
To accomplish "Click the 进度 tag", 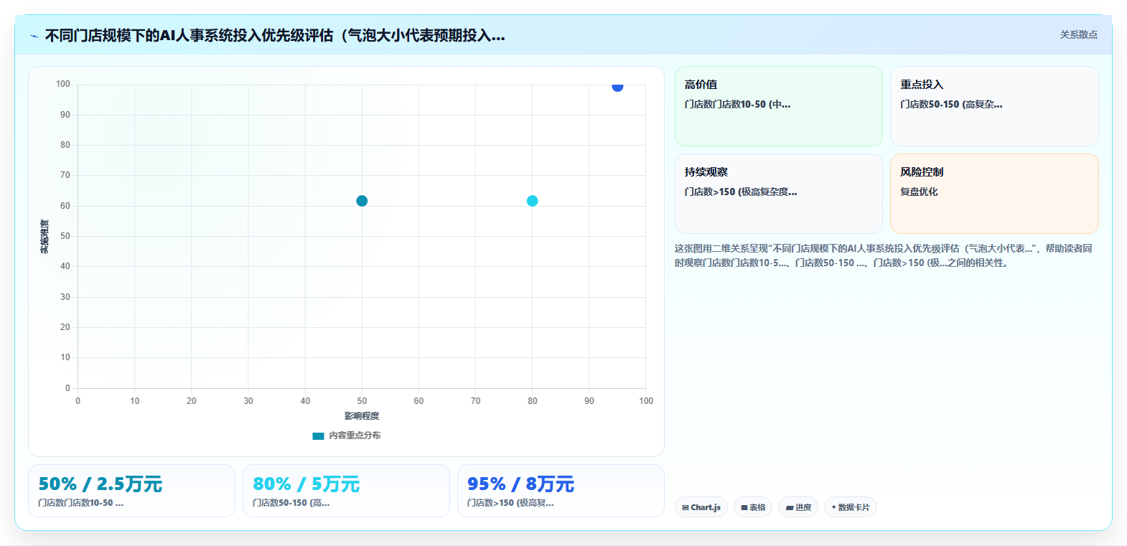I will pyautogui.click(x=798, y=507).
